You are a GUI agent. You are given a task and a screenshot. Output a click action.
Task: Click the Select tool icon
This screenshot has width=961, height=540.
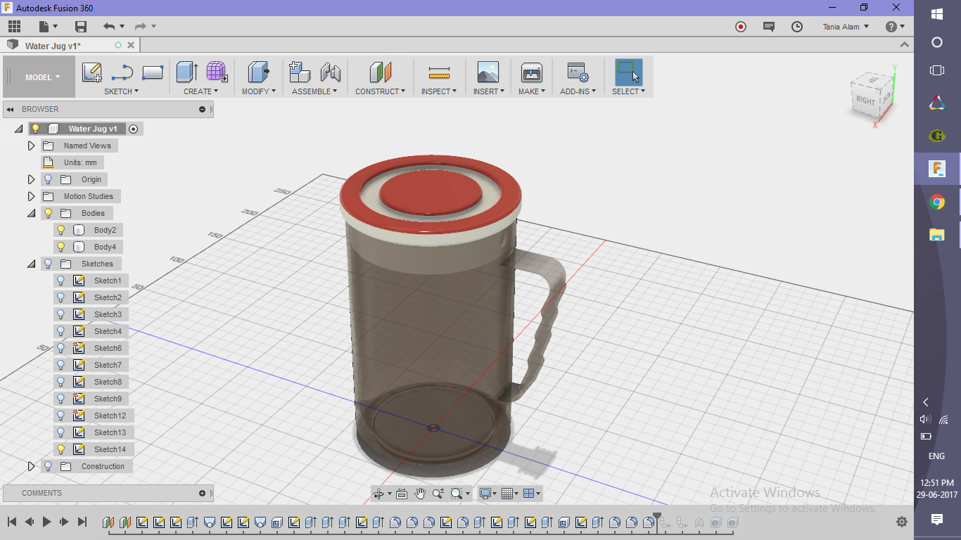pos(628,72)
